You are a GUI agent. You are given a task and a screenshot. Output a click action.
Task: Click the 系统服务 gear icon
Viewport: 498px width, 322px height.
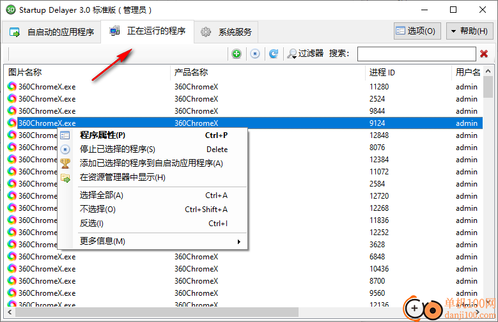[206, 32]
